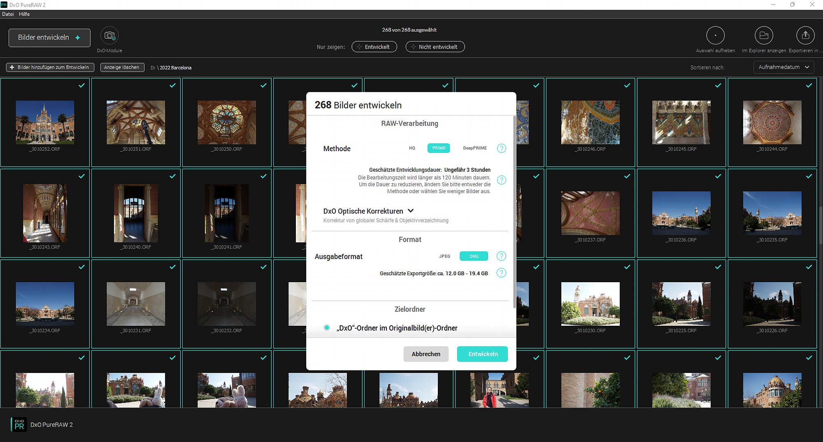The height and width of the screenshot is (442, 823).
Task: Select the DeepPRIME processing method
Action: tap(474, 148)
